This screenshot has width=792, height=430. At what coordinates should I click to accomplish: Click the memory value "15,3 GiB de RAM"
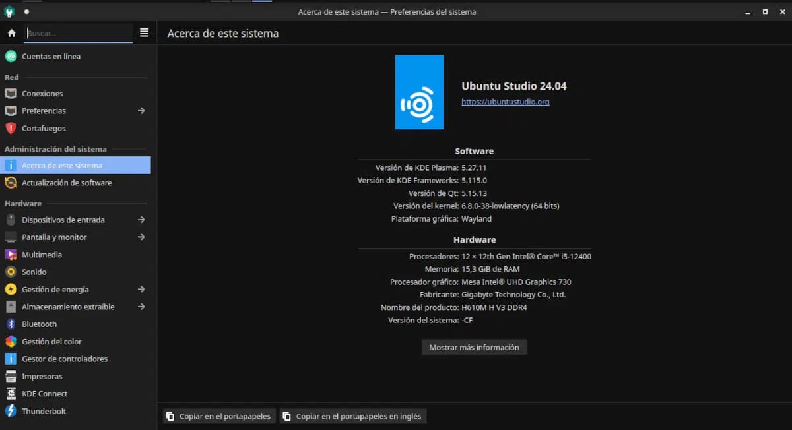click(x=490, y=269)
